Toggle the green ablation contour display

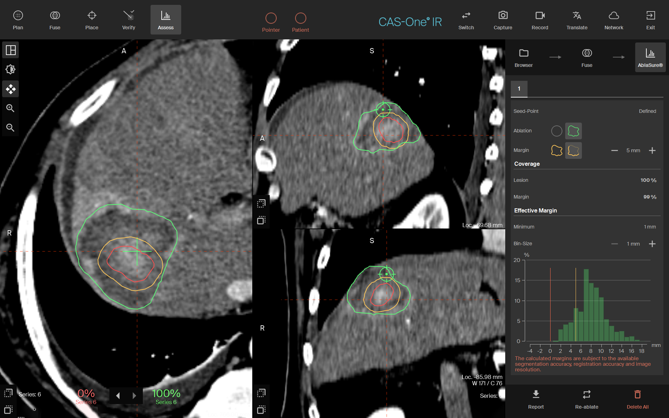click(574, 131)
